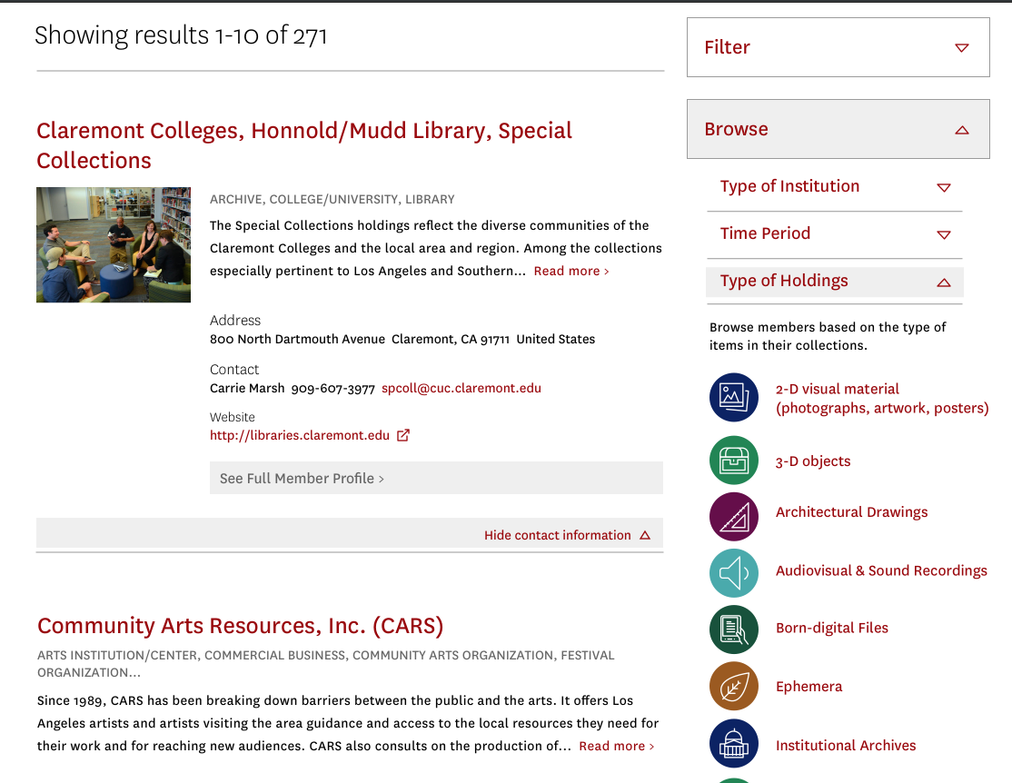The image size is (1012, 783).
Task: Click See Full Member Profile button
Action: coord(436,479)
